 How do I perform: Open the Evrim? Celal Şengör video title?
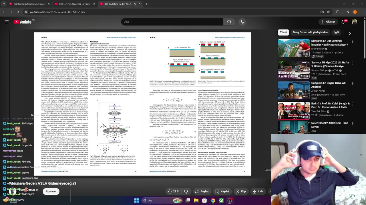(x=330, y=106)
